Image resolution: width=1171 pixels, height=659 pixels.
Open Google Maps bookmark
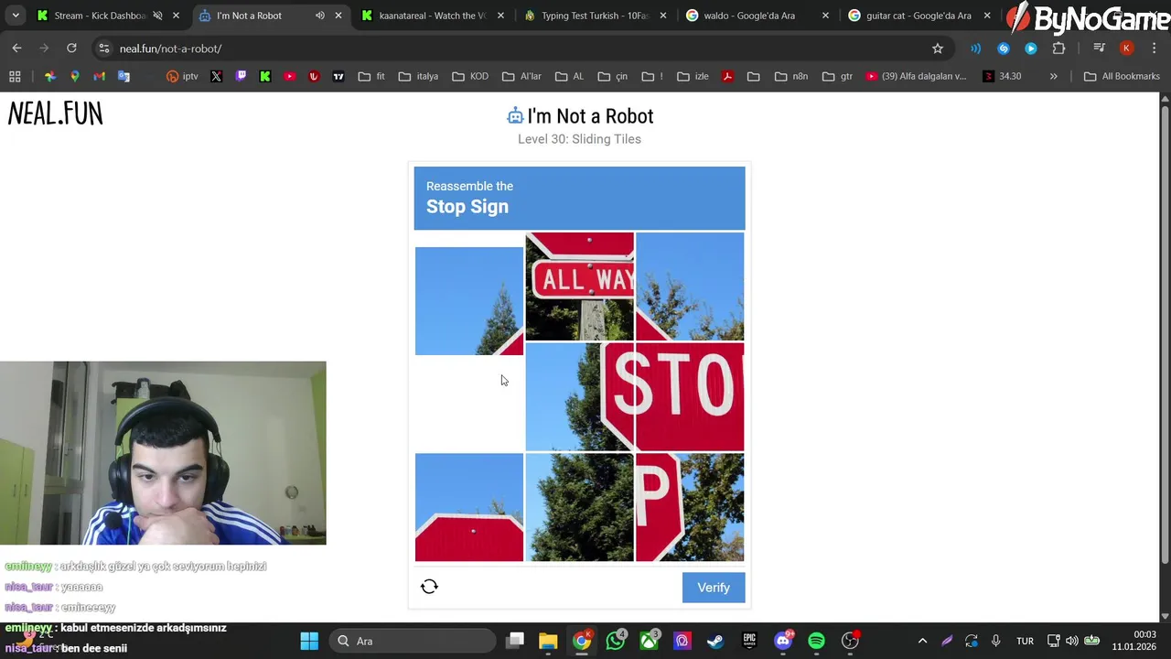tap(75, 76)
